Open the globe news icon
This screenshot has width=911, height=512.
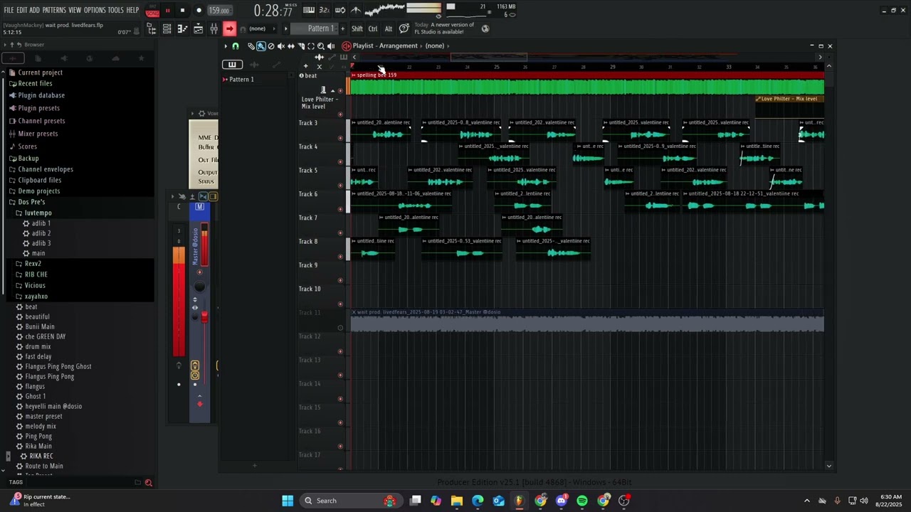click(485, 28)
